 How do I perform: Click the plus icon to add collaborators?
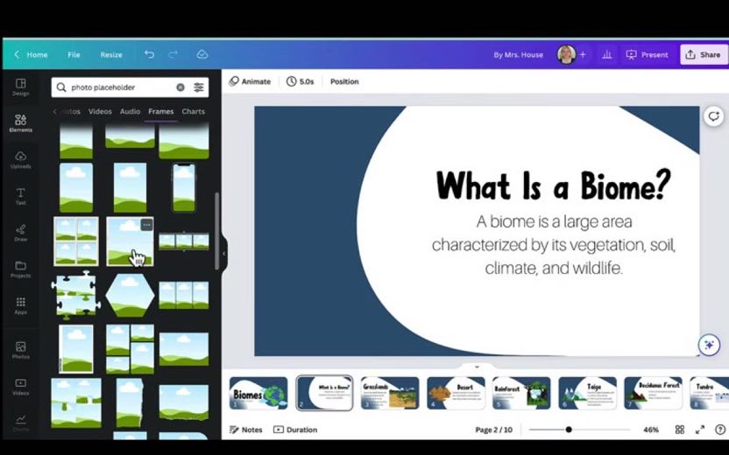click(x=583, y=55)
